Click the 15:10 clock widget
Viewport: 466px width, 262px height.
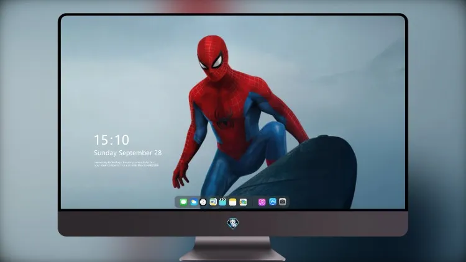[x=111, y=140]
